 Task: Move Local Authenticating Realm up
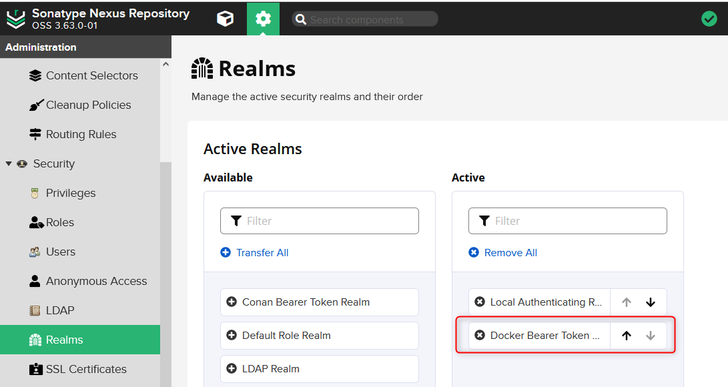tap(627, 302)
